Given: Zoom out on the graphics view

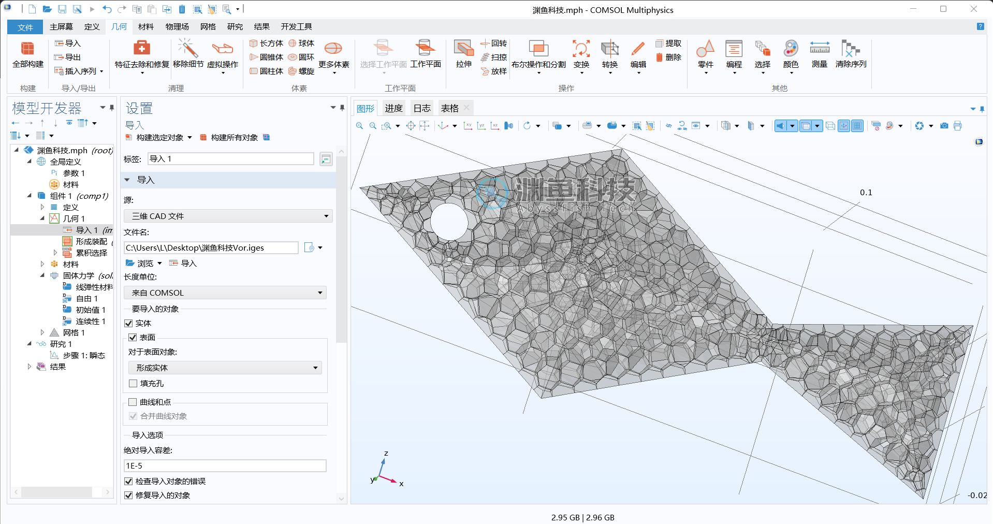Looking at the screenshot, I should tap(373, 126).
